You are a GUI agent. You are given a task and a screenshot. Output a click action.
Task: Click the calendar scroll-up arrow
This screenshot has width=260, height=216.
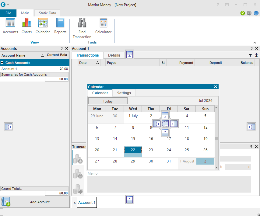tap(216, 107)
